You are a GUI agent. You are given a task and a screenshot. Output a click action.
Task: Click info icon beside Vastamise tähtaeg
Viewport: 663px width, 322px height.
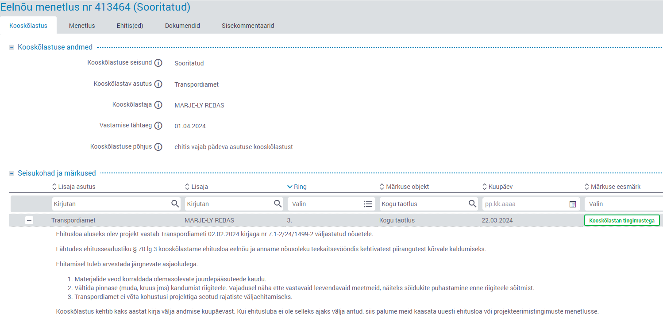158,126
